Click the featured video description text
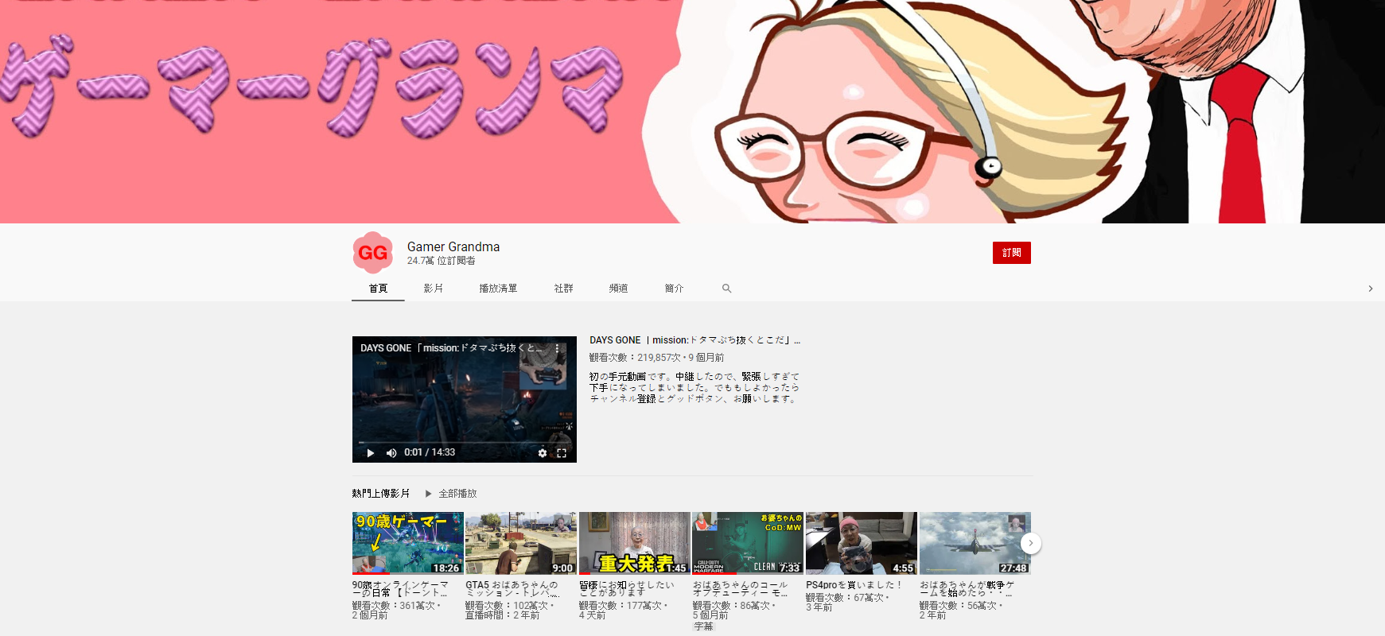Viewport: 1385px width, 636px height. coord(694,388)
